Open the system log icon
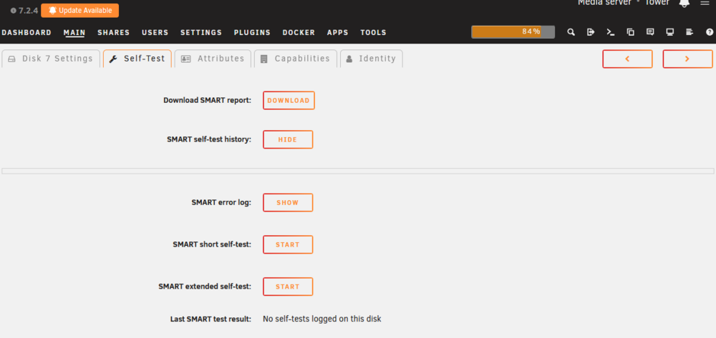The image size is (716, 338). click(690, 32)
